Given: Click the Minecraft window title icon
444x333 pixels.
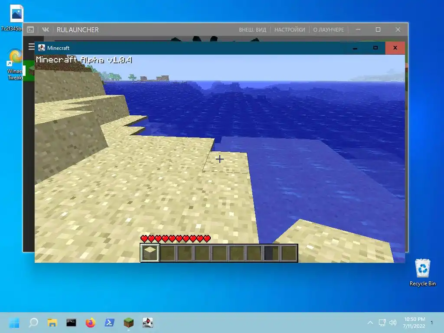Looking at the screenshot, I should pyautogui.click(x=42, y=48).
